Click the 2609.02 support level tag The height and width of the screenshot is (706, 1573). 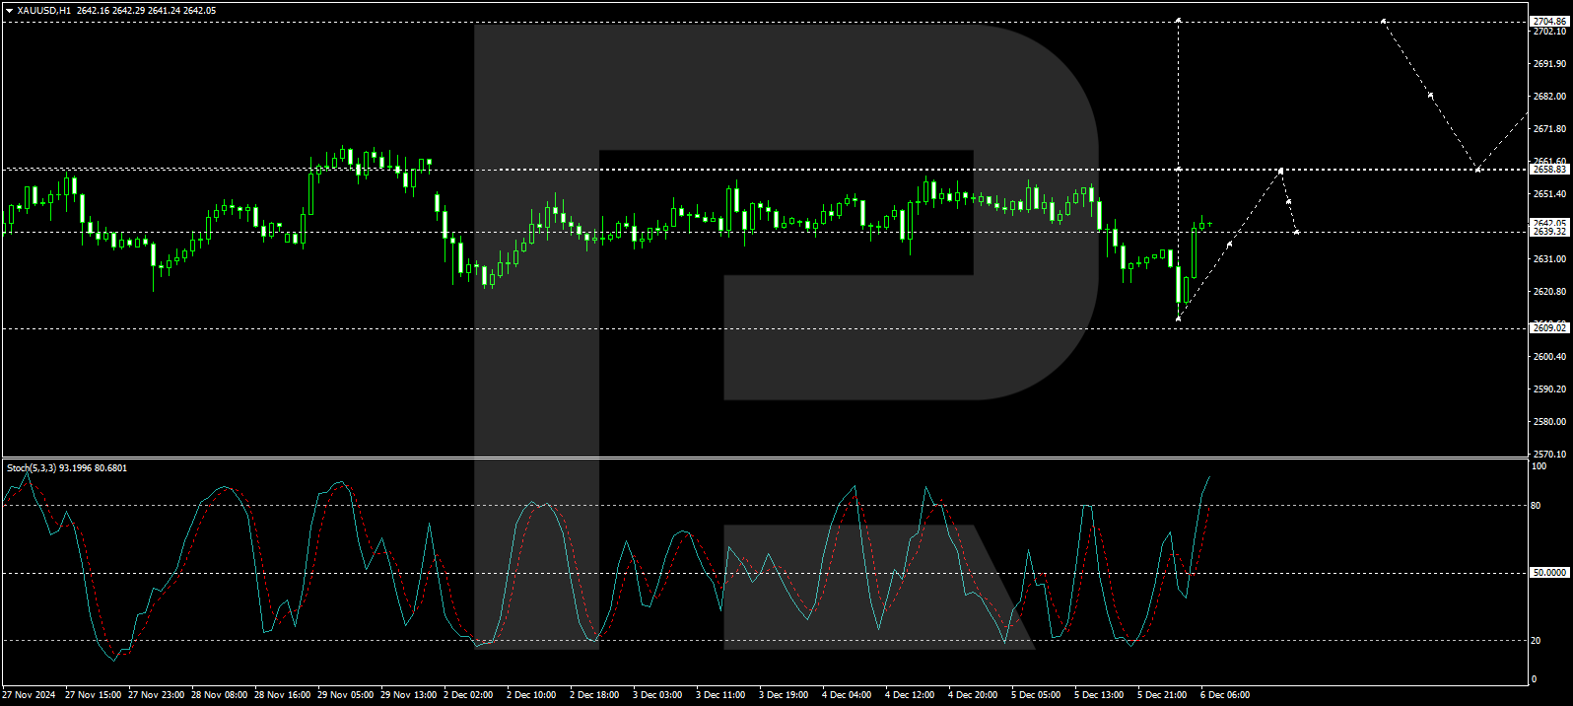pyautogui.click(x=1548, y=327)
